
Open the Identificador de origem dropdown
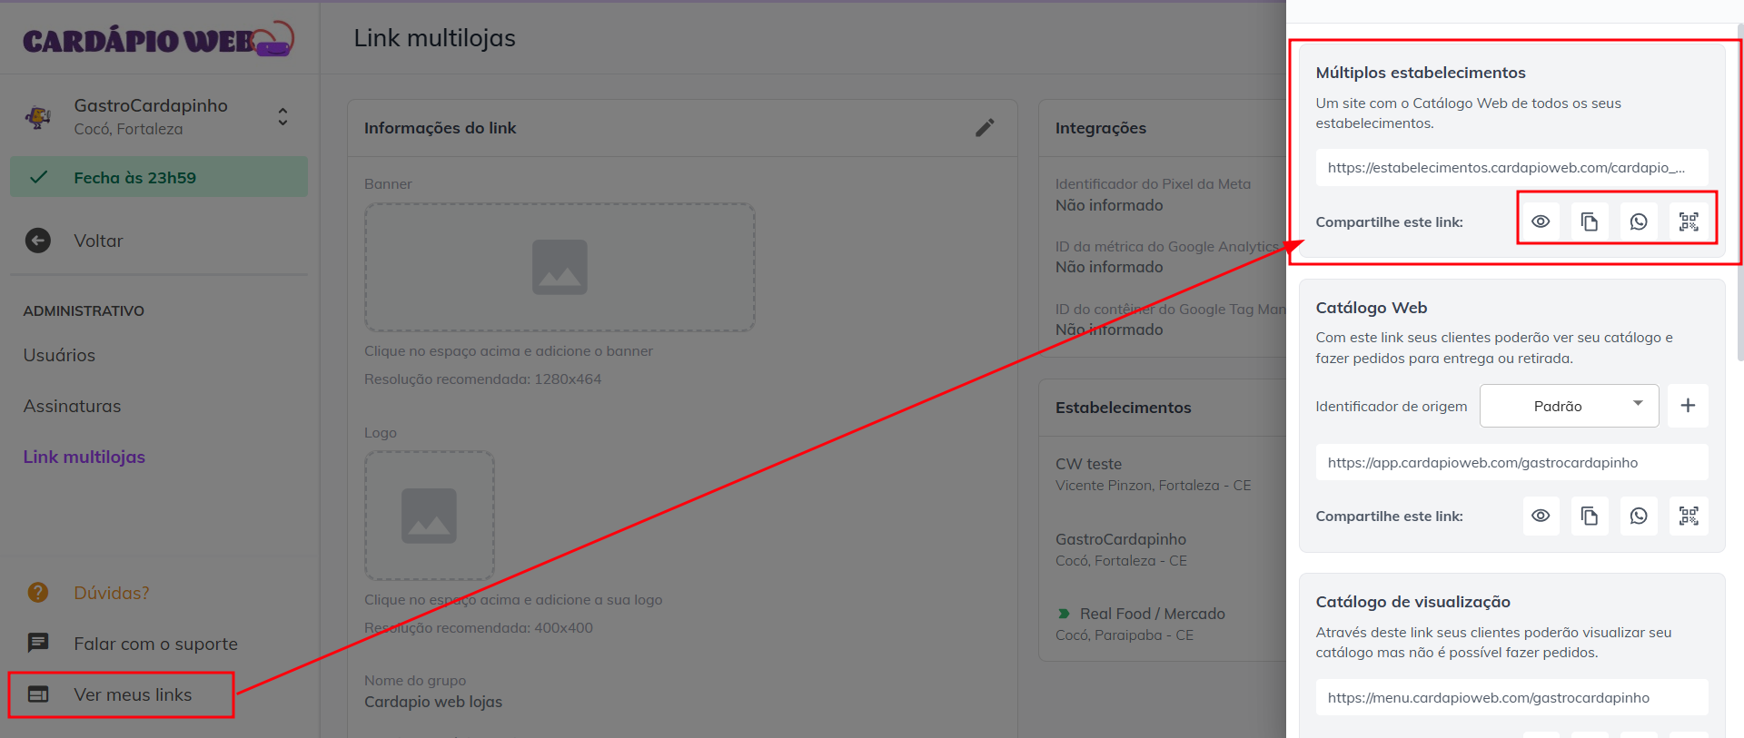(1569, 406)
